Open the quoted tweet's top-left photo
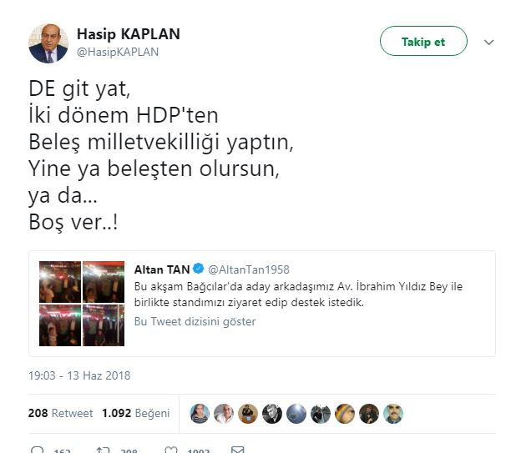This screenshot has height=453, width=511. point(60,282)
